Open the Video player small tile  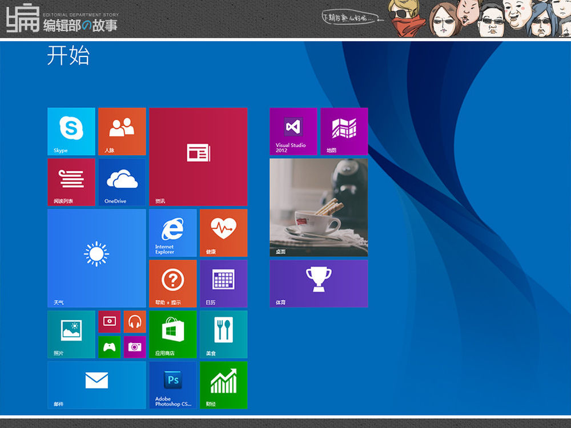pyautogui.click(x=109, y=322)
